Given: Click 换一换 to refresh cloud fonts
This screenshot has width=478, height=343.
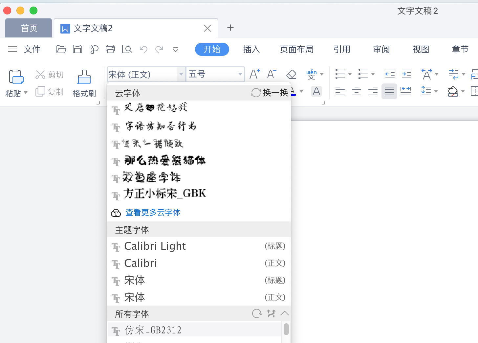Looking at the screenshot, I should pyautogui.click(x=269, y=92).
